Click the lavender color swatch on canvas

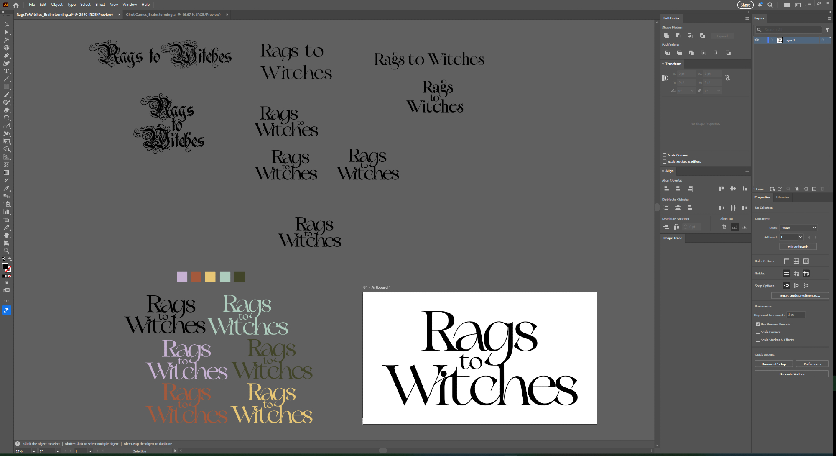[x=182, y=277]
